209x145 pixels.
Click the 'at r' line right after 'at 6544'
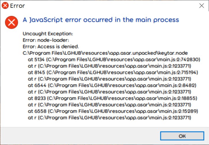pos(110,92)
